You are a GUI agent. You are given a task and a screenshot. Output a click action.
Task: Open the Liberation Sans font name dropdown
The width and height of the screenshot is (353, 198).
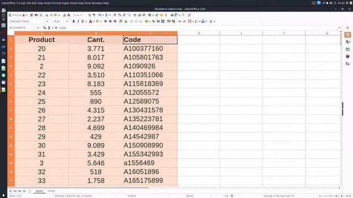point(47,21)
